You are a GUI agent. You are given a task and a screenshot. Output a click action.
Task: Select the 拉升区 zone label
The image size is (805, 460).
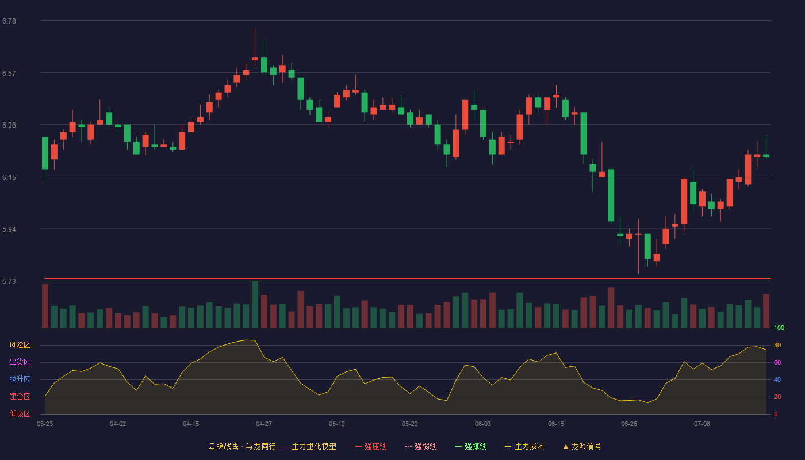[20, 379]
